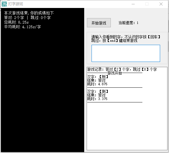
Task: Click the instruction text mentioning 【回车】
Action: pyautogui.click(x=126, y=39)
